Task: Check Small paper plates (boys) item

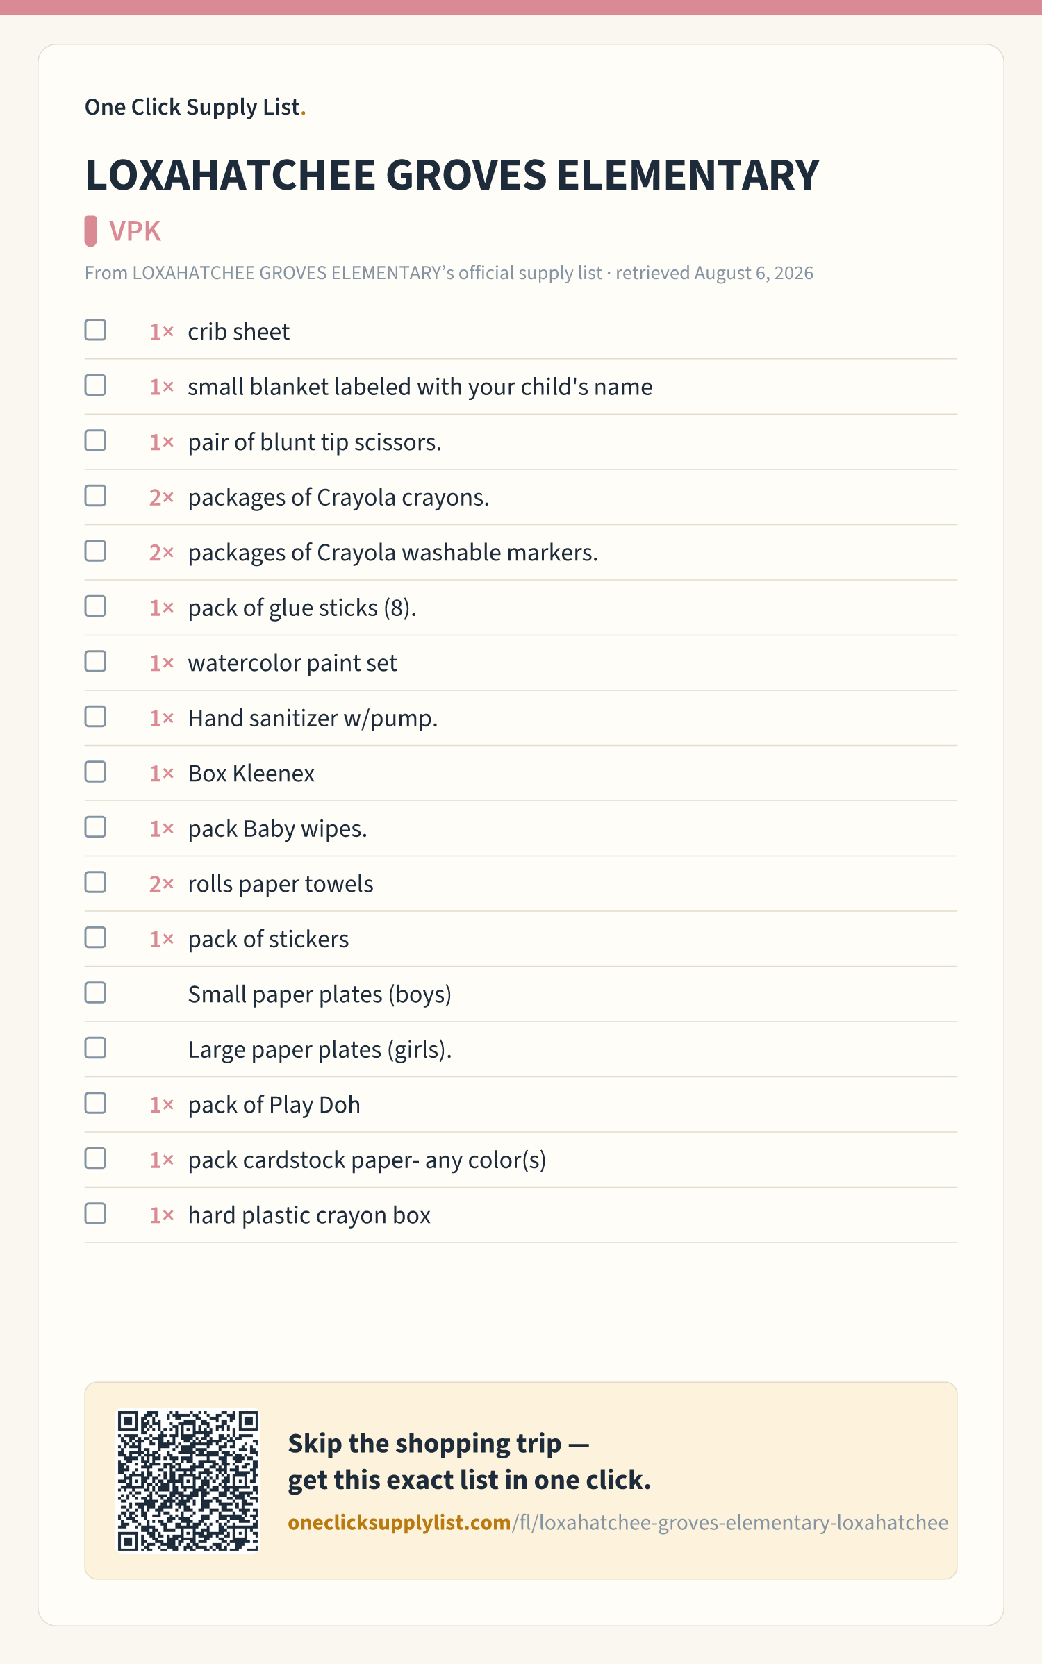Action: tap(95, 992)
